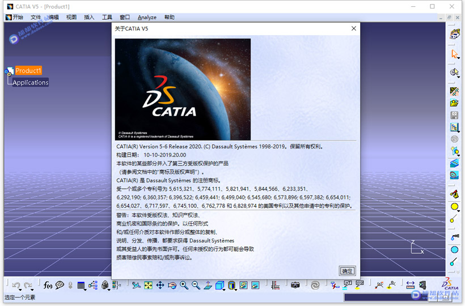
Task: Close the 关于CATIA V5 dialog
Action: click(353, 28)
